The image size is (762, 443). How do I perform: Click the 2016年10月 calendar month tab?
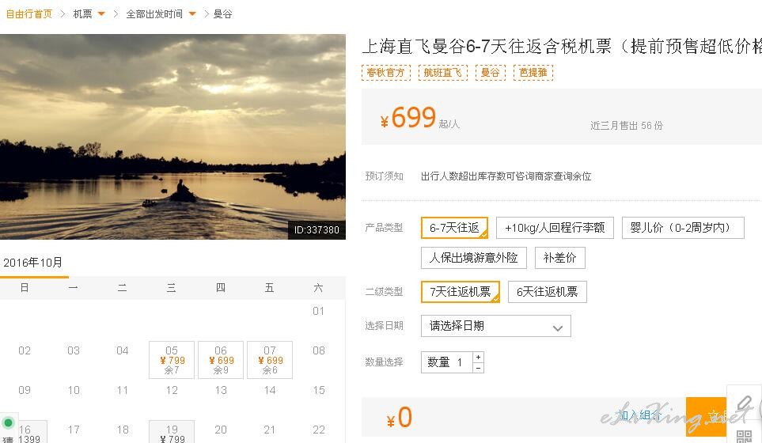[x=34, y=264]
